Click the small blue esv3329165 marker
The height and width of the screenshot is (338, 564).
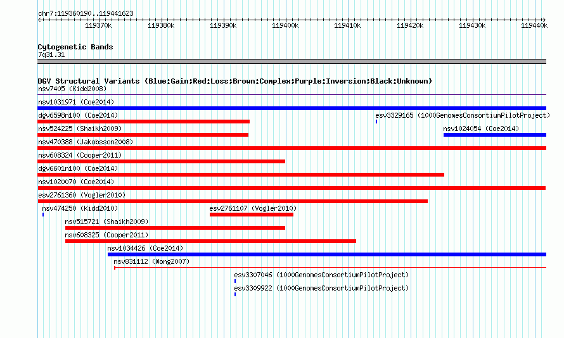pos(376,122)
